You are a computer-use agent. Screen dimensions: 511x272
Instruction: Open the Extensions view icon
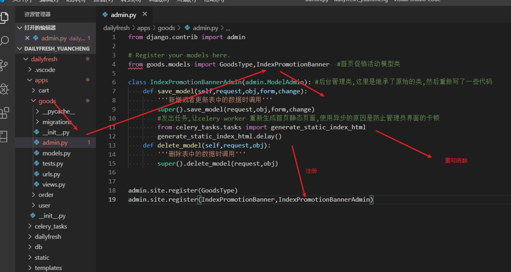4,113
